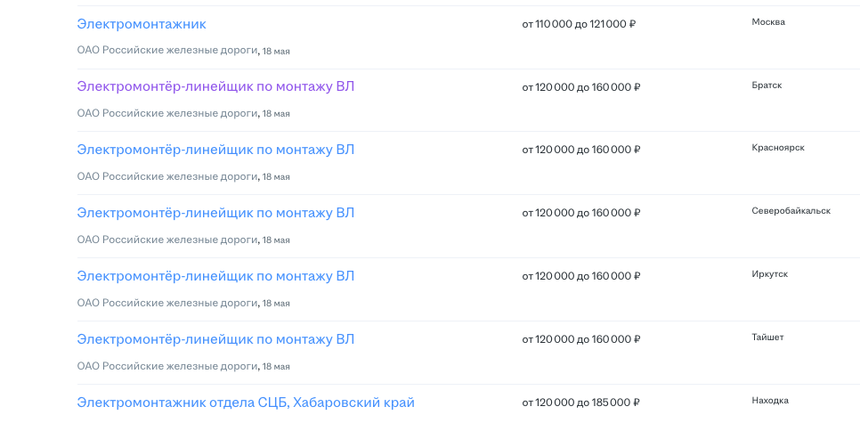
Task: Click the employer name under the Москва vacancy
Action: click(167, 50)
